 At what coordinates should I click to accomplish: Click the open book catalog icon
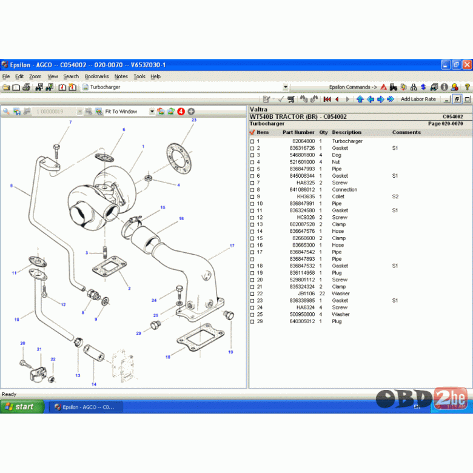[16, 87]
